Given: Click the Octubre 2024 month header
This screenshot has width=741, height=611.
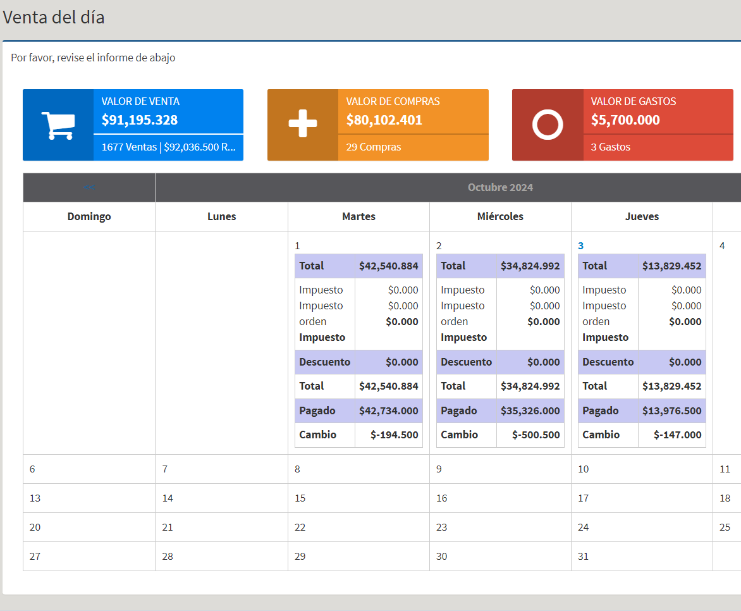Looking at the screenshot, I should pos(500,187).
